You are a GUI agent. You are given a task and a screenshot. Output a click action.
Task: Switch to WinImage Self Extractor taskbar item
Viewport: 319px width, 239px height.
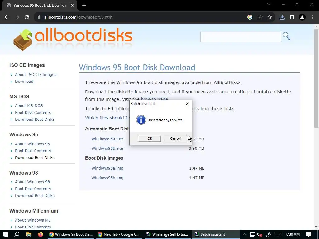(x=168, y=234)
